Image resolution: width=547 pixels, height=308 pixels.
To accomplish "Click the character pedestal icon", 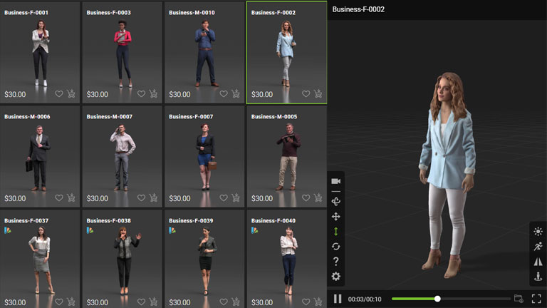I will pyautogui.click(x=538, y=277).
